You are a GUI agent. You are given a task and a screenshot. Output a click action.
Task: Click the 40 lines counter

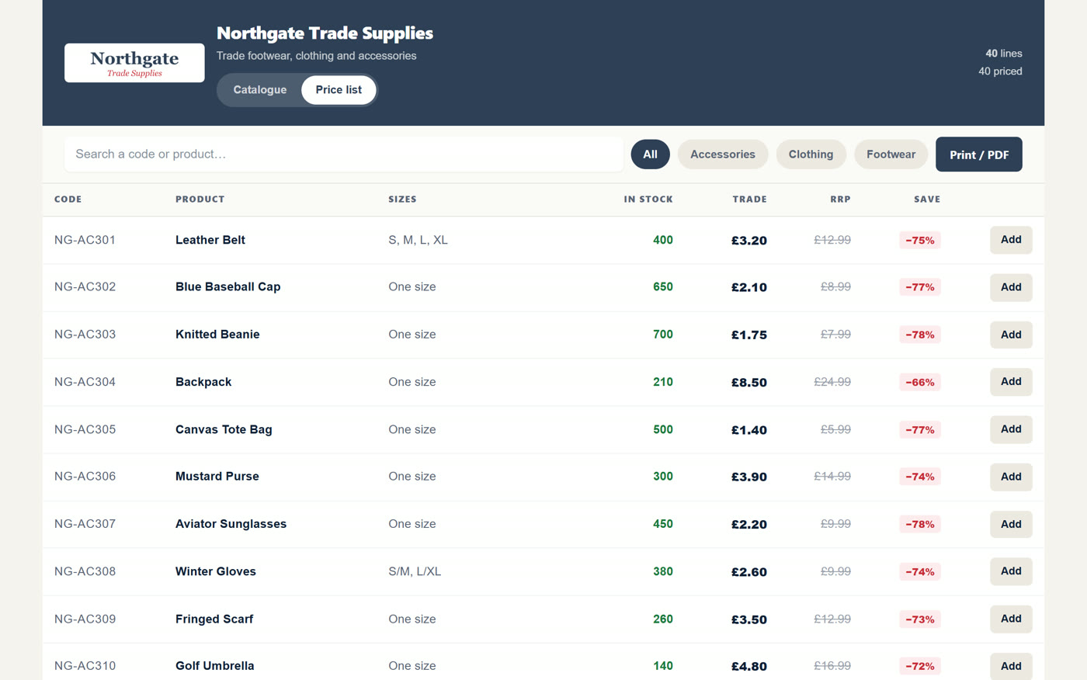coord(1004,54)
